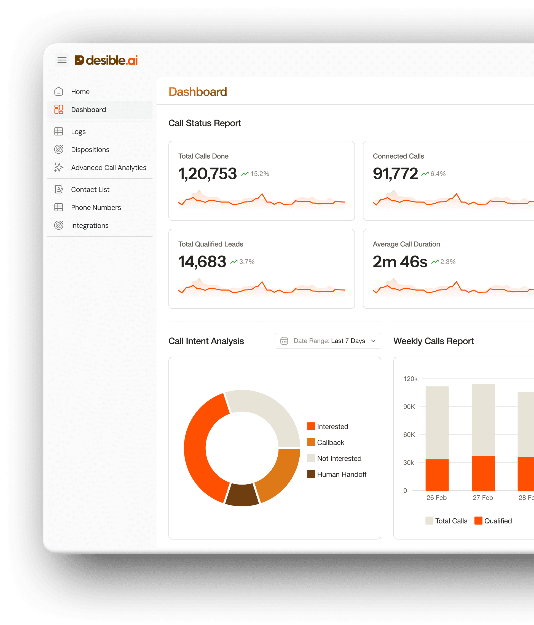Image resolution: width=534 pixels, height=625 pixels.
Task: Click the Logs table icon
Action: click(58, 131)
